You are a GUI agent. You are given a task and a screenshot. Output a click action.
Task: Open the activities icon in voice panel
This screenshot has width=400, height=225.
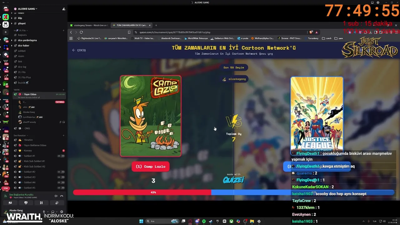click(41, 203)
